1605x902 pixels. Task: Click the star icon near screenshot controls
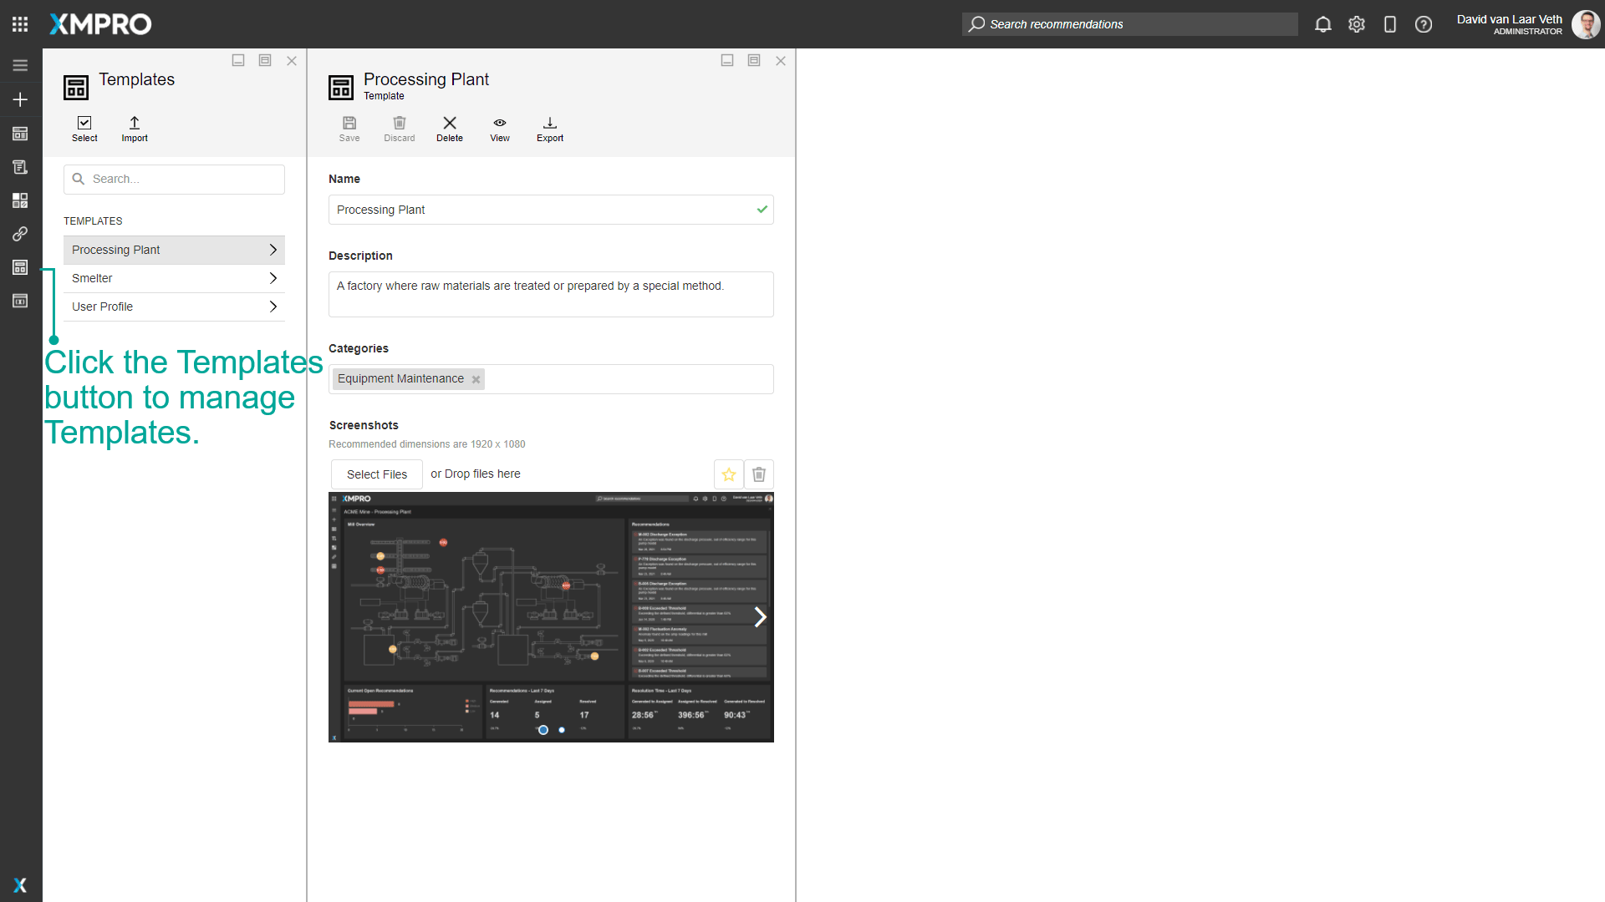tap(728, 474)
